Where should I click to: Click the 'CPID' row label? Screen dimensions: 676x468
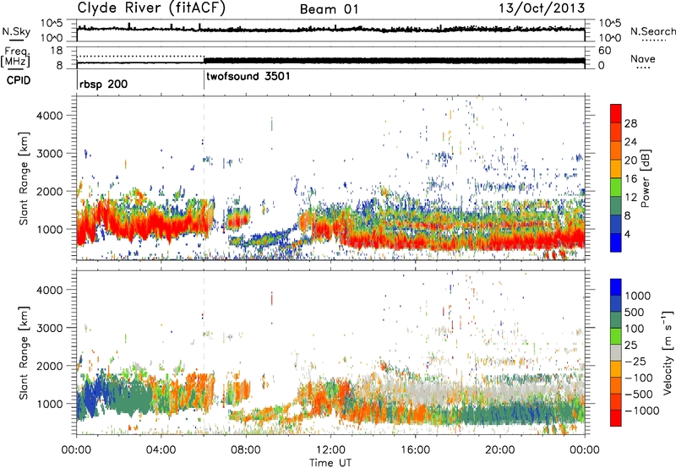click(19, 80)
